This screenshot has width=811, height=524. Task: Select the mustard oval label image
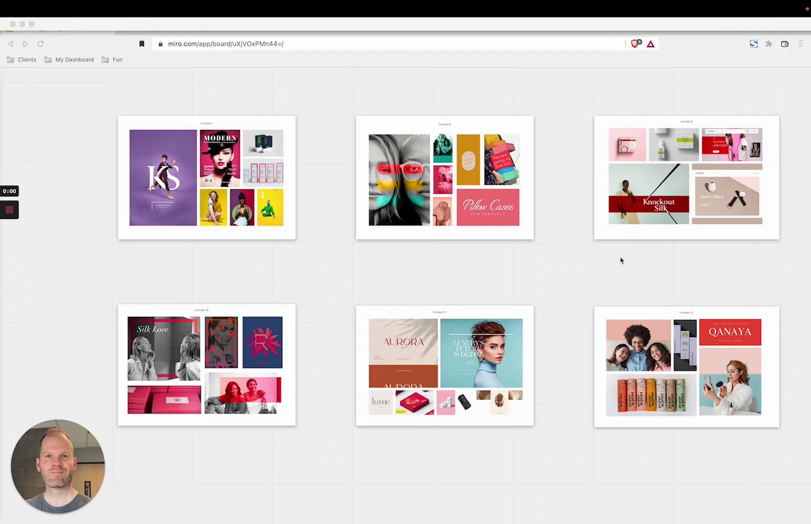pyautogui.click(x=469, y=160)
